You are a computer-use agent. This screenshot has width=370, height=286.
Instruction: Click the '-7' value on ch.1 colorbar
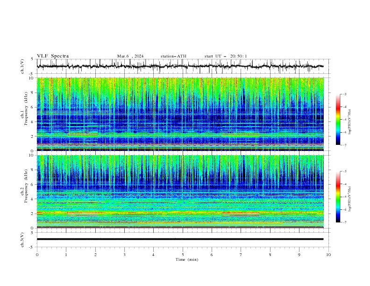coord(345,145)
